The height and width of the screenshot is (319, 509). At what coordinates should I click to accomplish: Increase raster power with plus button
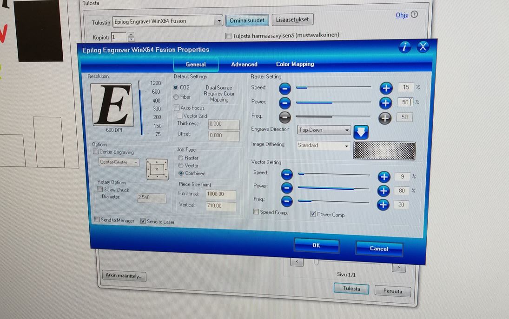point(385,103)
